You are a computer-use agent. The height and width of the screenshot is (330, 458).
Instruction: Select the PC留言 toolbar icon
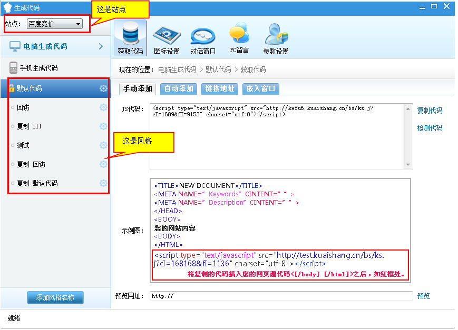(239, 35)
